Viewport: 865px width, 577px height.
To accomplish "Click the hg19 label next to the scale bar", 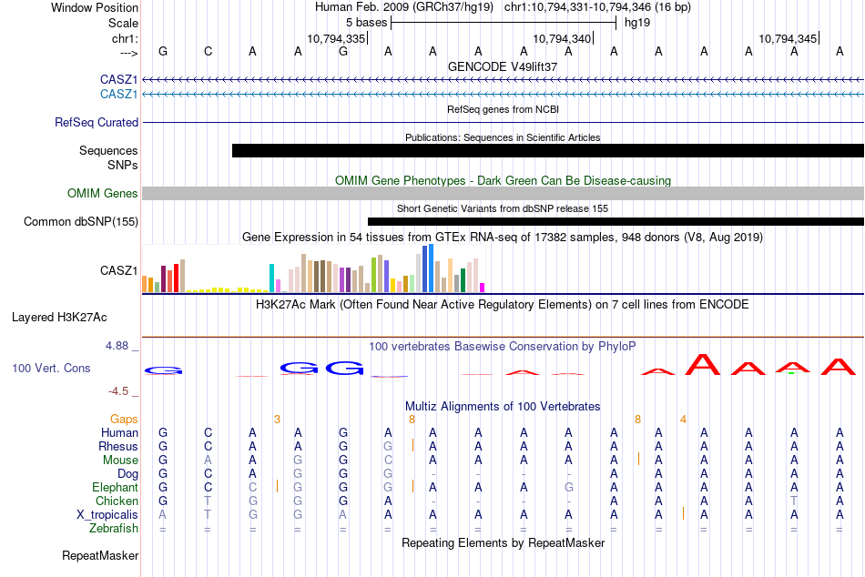I will [x=637, y=23].
